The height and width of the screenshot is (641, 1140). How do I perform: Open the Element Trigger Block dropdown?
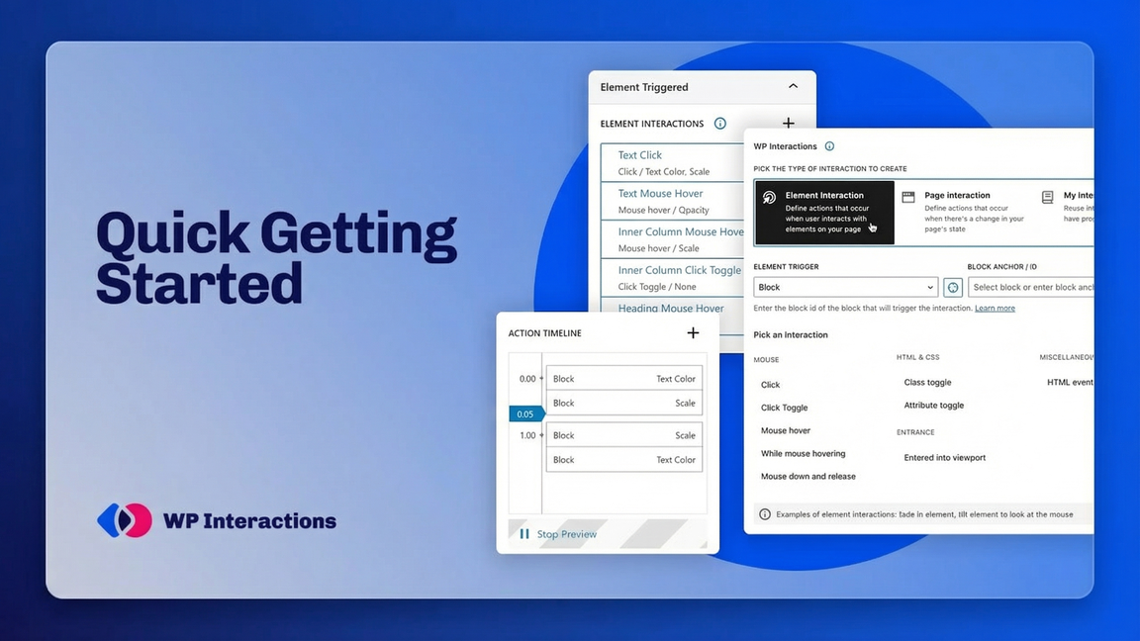(845, 287)
